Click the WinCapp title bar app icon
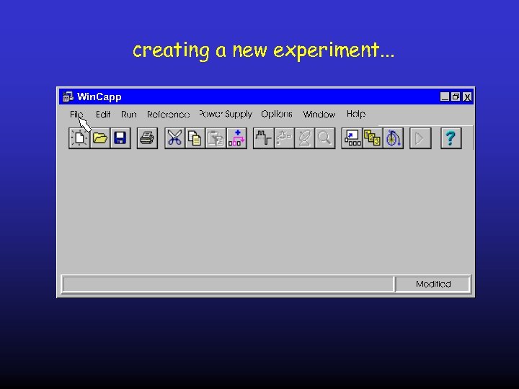This screenshot has height=389, width=519. point(68,97)
